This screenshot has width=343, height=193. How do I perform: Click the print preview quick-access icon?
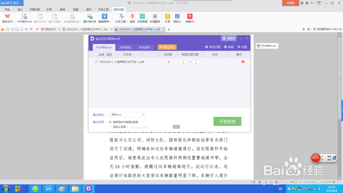pos(21,29)
